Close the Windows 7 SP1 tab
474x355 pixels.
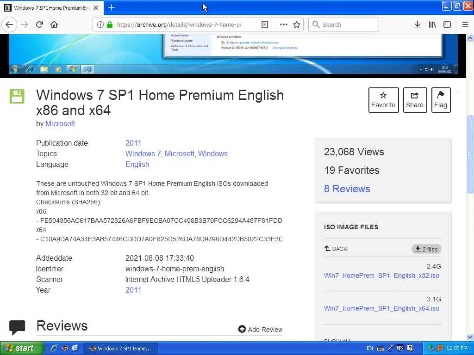coord(96,8)
